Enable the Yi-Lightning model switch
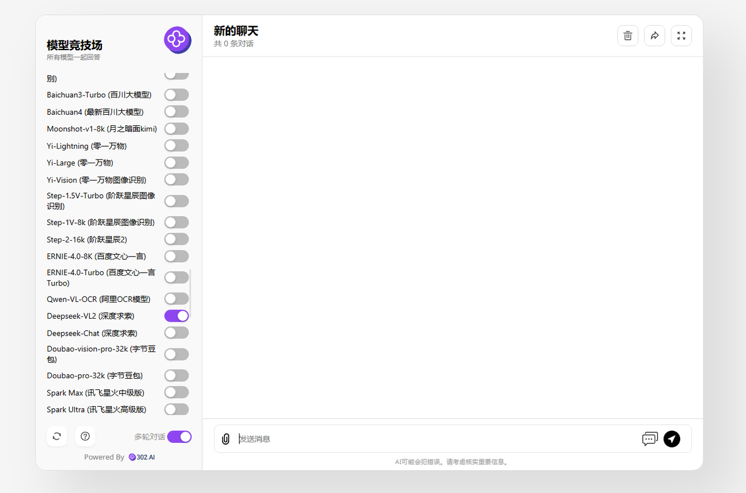The image size is (746, 493). click(x=177, y=146)
